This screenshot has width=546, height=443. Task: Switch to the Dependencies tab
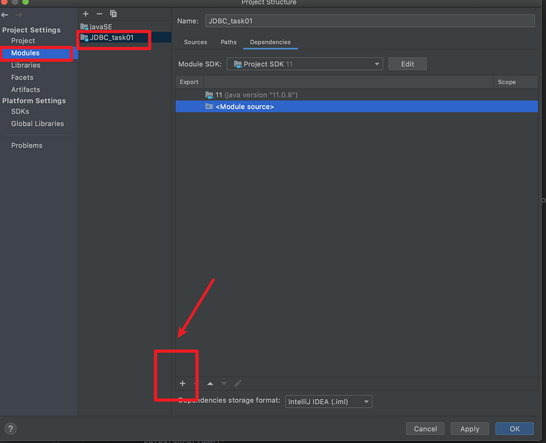pyautogui.click(x=270, y=43)
